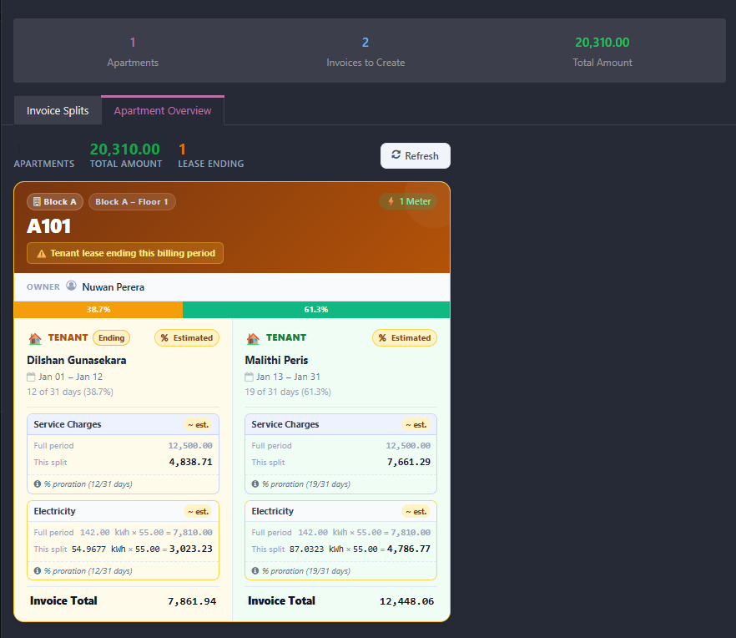Click the 1 Meter badge
Screen dimensions: 736x638
point(408,201)
